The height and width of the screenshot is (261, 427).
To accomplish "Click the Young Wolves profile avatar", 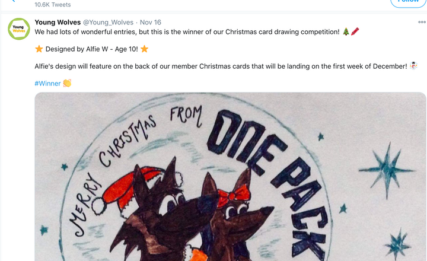I will click(x=19, y=29).
